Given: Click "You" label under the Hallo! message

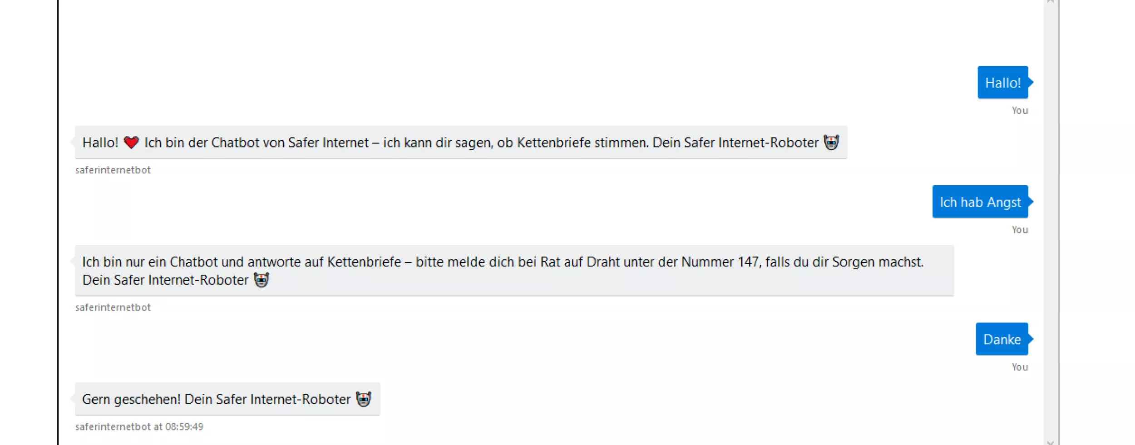Looking at the screenshot, I should point(1020,110).
